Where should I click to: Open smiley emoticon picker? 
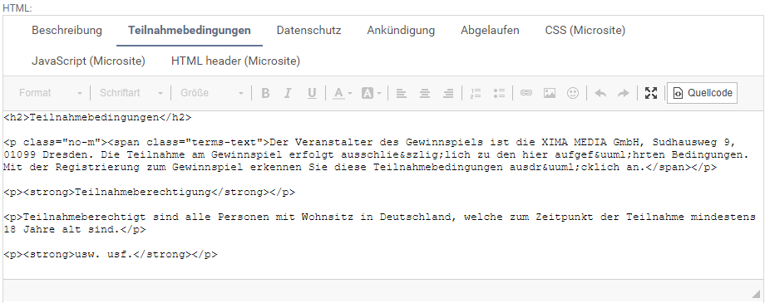pyautogui.click(x=573, y=93)
